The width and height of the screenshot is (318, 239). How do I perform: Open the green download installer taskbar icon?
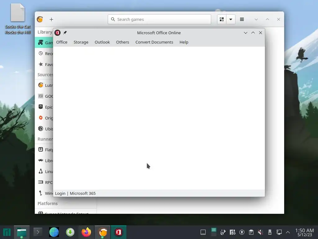tap(70, 232)
